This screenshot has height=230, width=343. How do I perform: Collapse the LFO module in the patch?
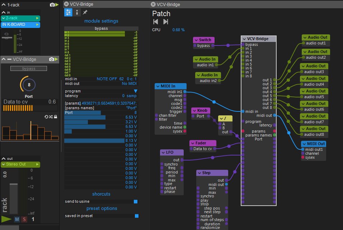pos(163,152)
